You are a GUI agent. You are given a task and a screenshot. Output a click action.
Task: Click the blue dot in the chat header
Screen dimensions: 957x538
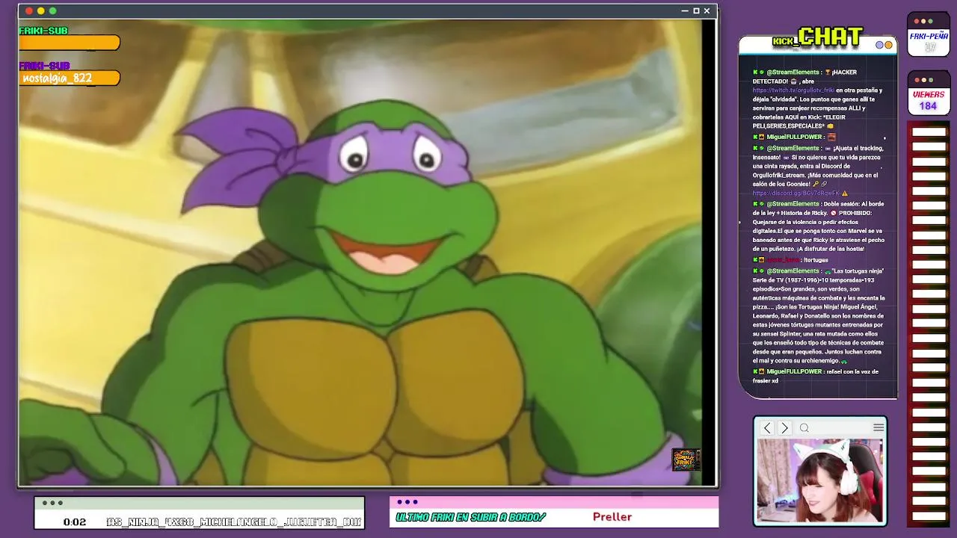coord(880,45)
